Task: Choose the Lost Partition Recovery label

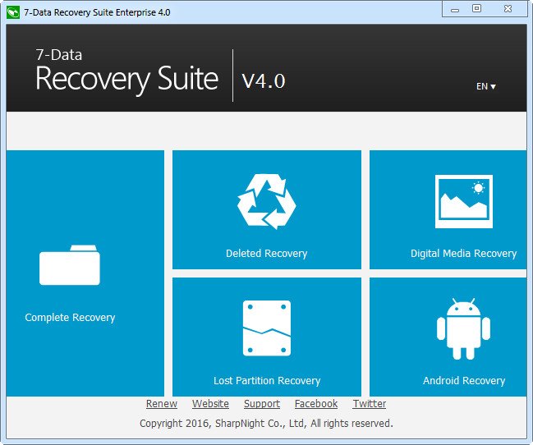Action: pyautogui.click(x=267, y=380)
